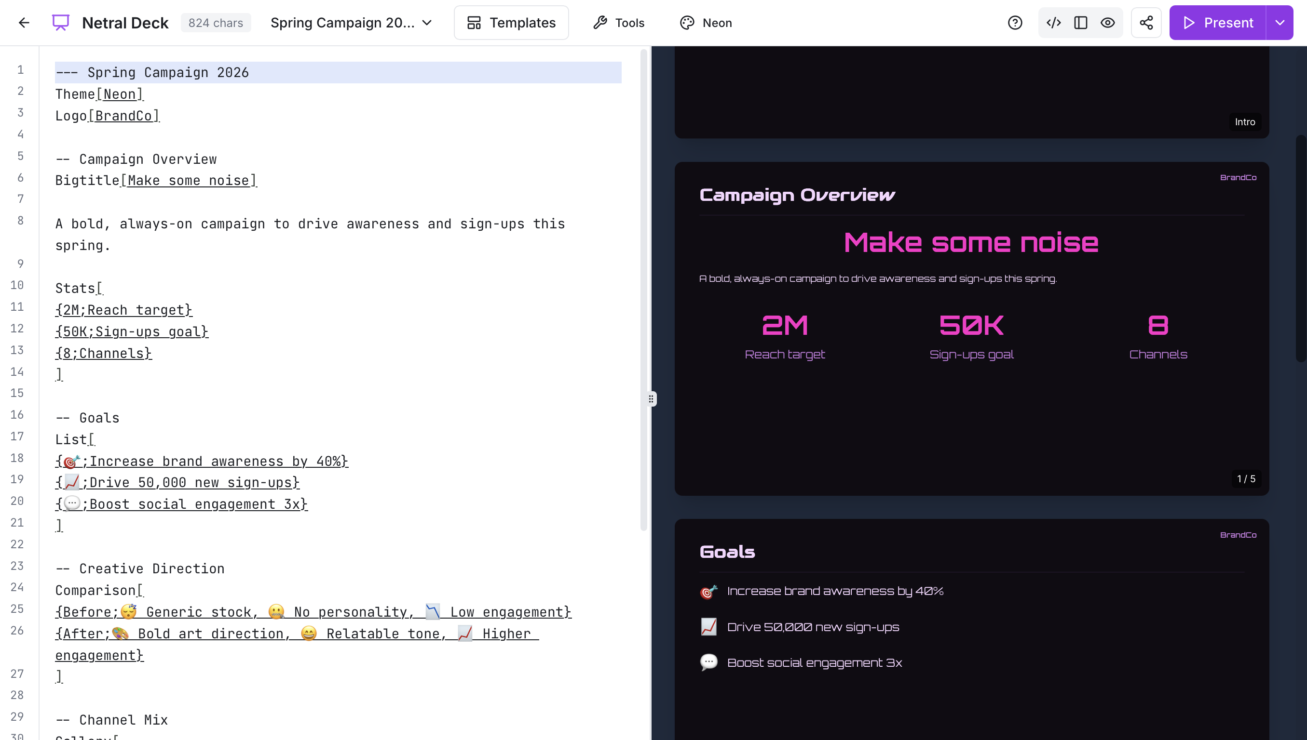
Task: Start presentation with Present button
Action: pyautogui.click(x=1217, y=23)
